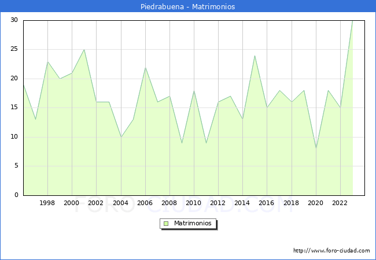Click the 2020 lowest data point
This screenshot has width=376, height=260.
click(316, 148)
